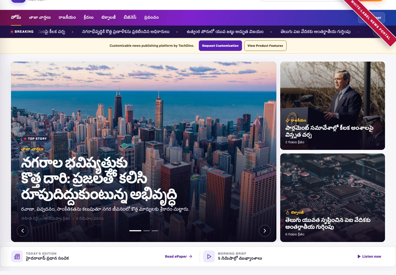Click View Product Features button
Image resolution: width=396 pixels, height=275 pixels.
[x=265, y=46]
